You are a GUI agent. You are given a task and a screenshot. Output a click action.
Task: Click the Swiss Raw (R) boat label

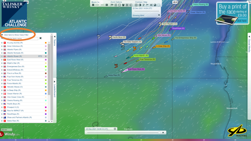pyautogui.click(x=114, y=75)
